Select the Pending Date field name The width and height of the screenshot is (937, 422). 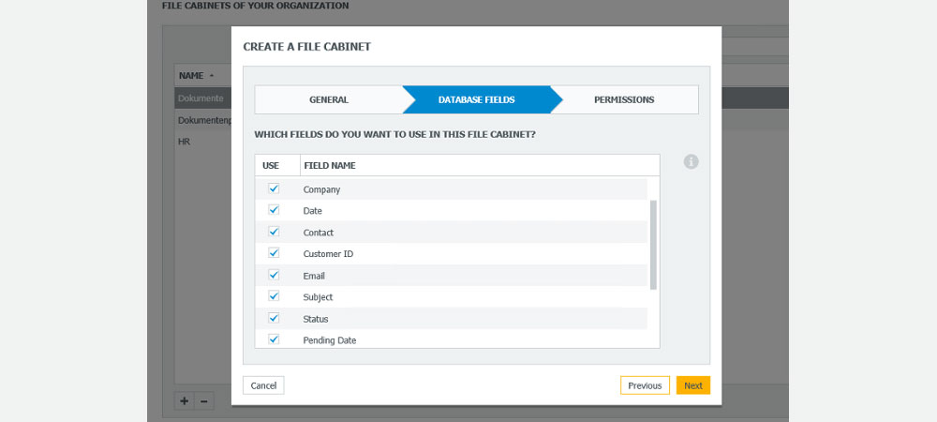(329, 340)
